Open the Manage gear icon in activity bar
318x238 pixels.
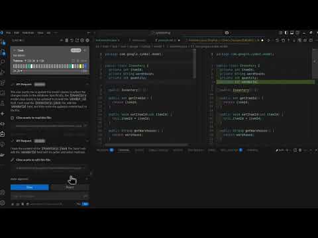3,203
